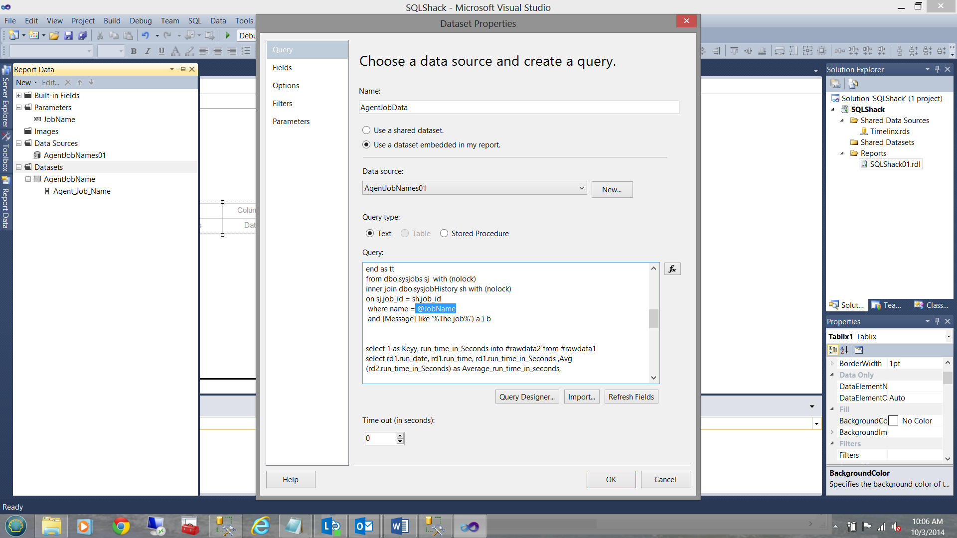
Task: Switch to the Fields page
Action: click(282, 68)
